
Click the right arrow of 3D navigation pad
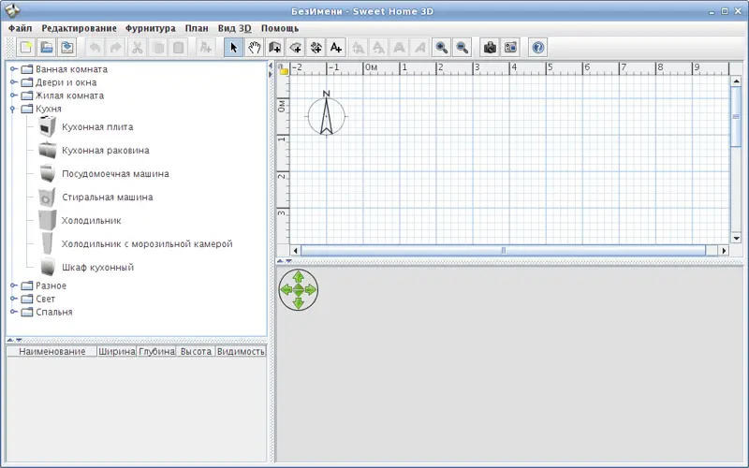point(311,289)
